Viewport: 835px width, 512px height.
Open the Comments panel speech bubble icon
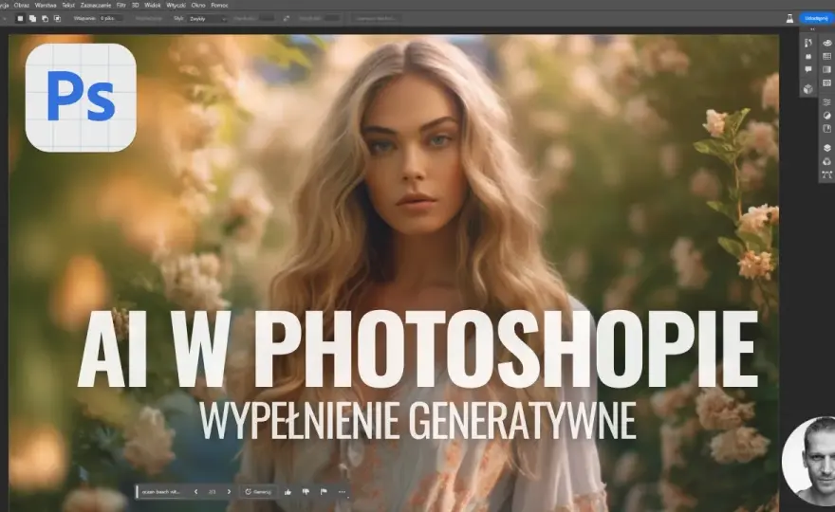point(808,69)
